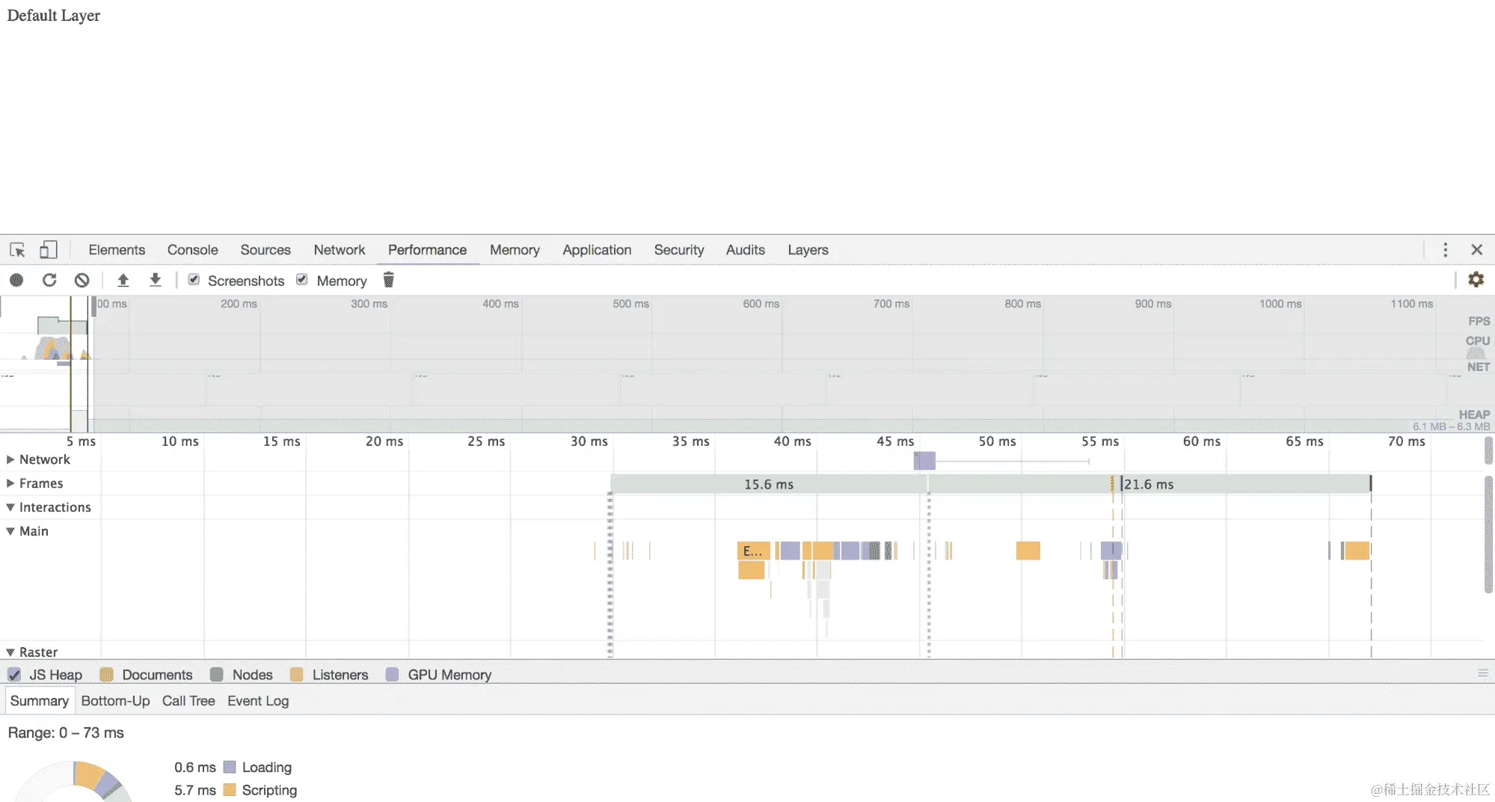This screenshot has width=1495, height=802.
Task: Open the Memory panel tab
Action: pyautogui.click(x=515, y=250)
